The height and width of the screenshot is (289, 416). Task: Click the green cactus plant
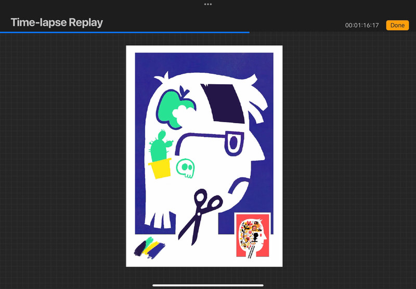point(159,147)
